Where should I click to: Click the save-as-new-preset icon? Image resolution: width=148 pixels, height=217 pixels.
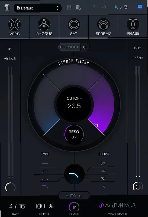tap(78, 7)
